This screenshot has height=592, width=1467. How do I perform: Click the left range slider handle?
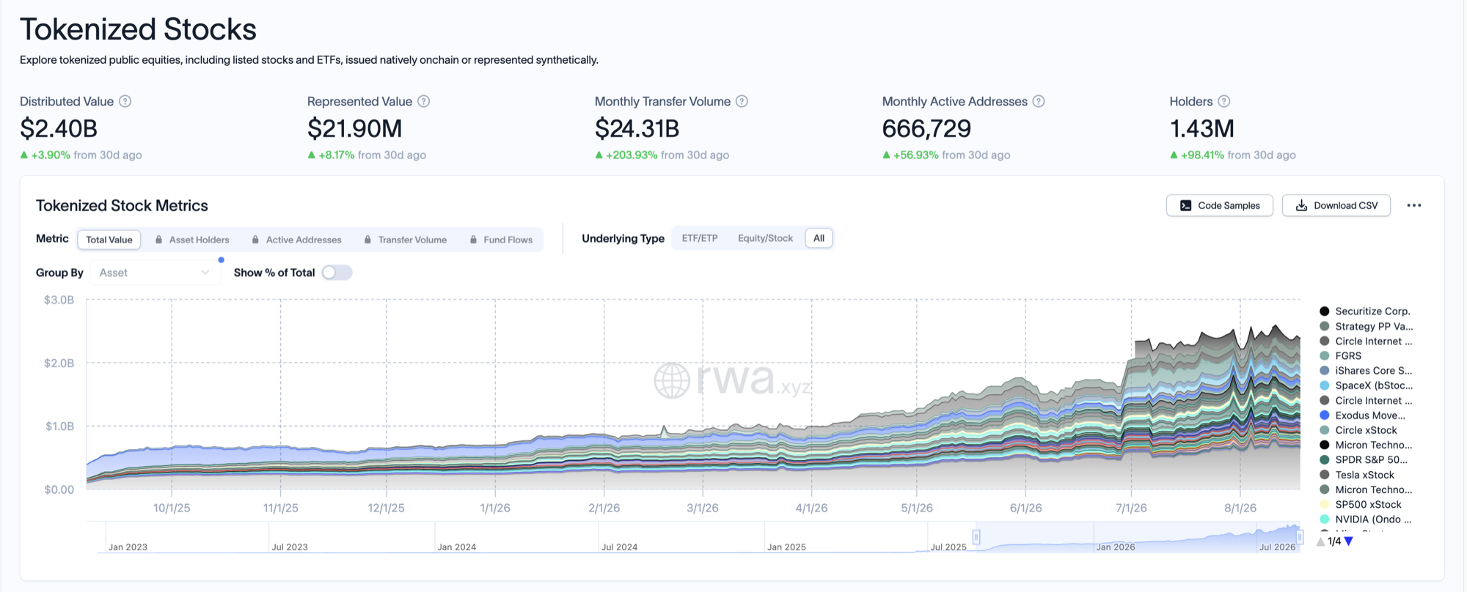coord(976,537)
